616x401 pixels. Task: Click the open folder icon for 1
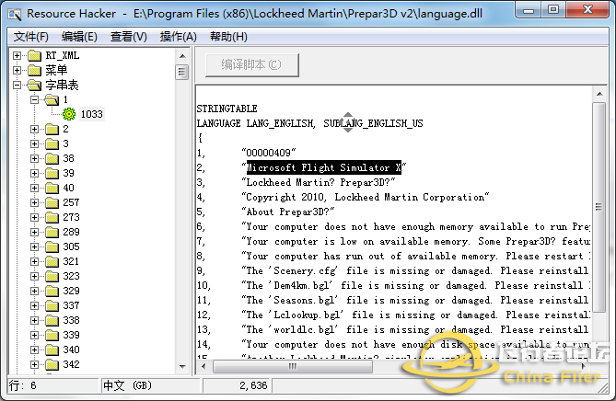click(x=52, y=99)
